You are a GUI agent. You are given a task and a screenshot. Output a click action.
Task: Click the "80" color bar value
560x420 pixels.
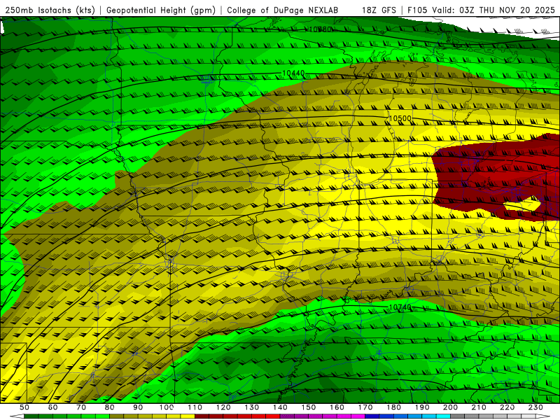tap(110, 407)
